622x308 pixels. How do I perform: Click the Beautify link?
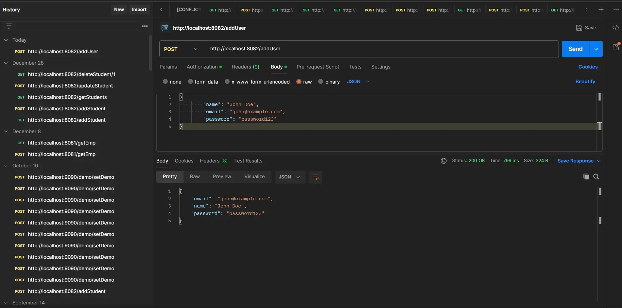(x=585, y=82)
